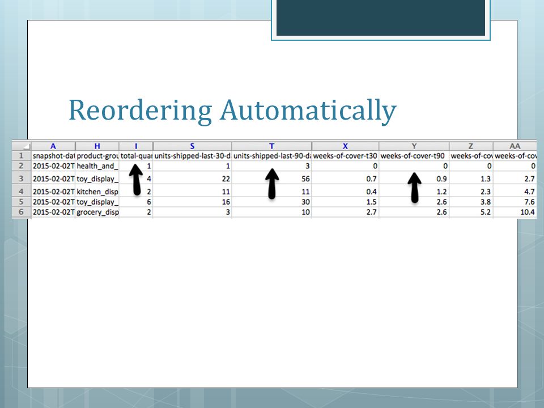This screenshot has width=544, height=408.
Task: Click the product-group header cell
Action: (97, 156)
